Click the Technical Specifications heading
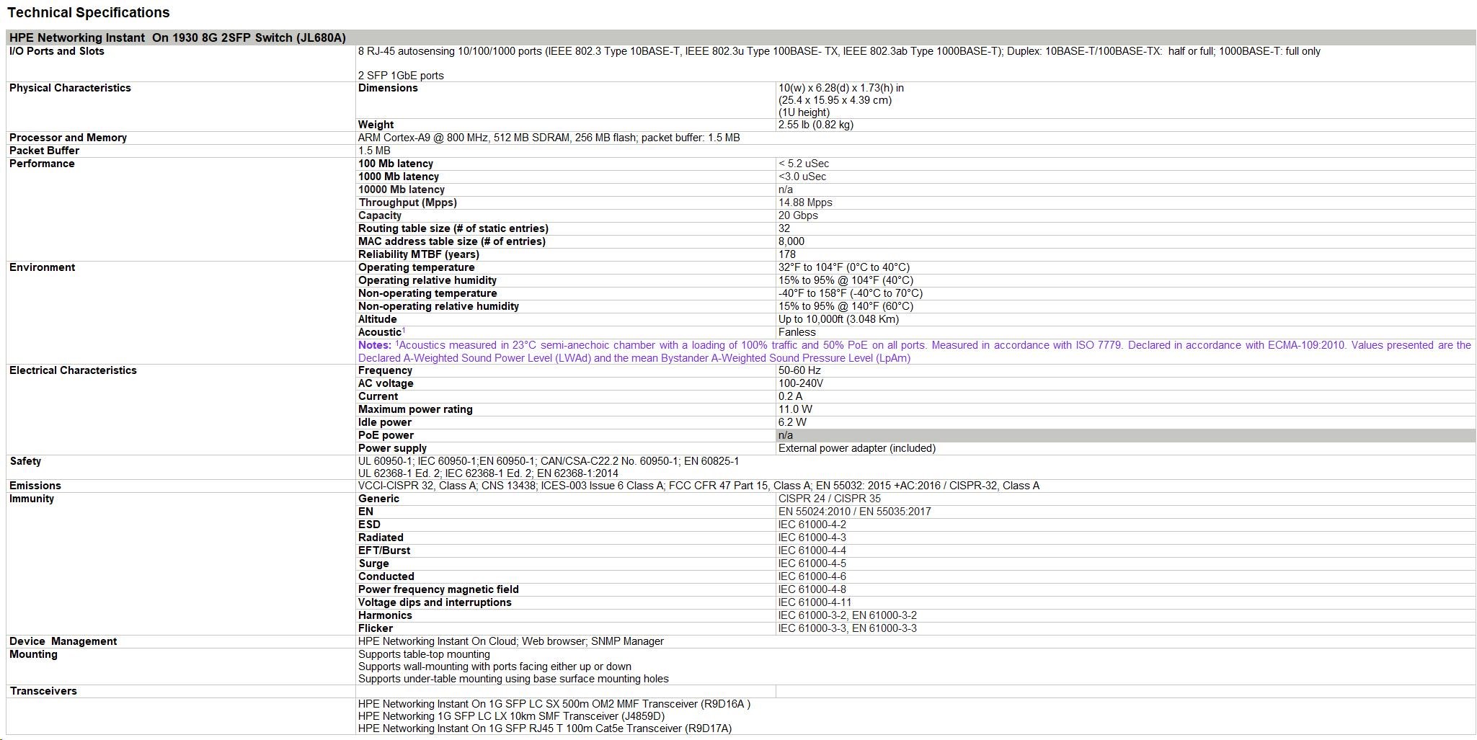This screenshot has width=1477, height=740. tap(89, 12)
